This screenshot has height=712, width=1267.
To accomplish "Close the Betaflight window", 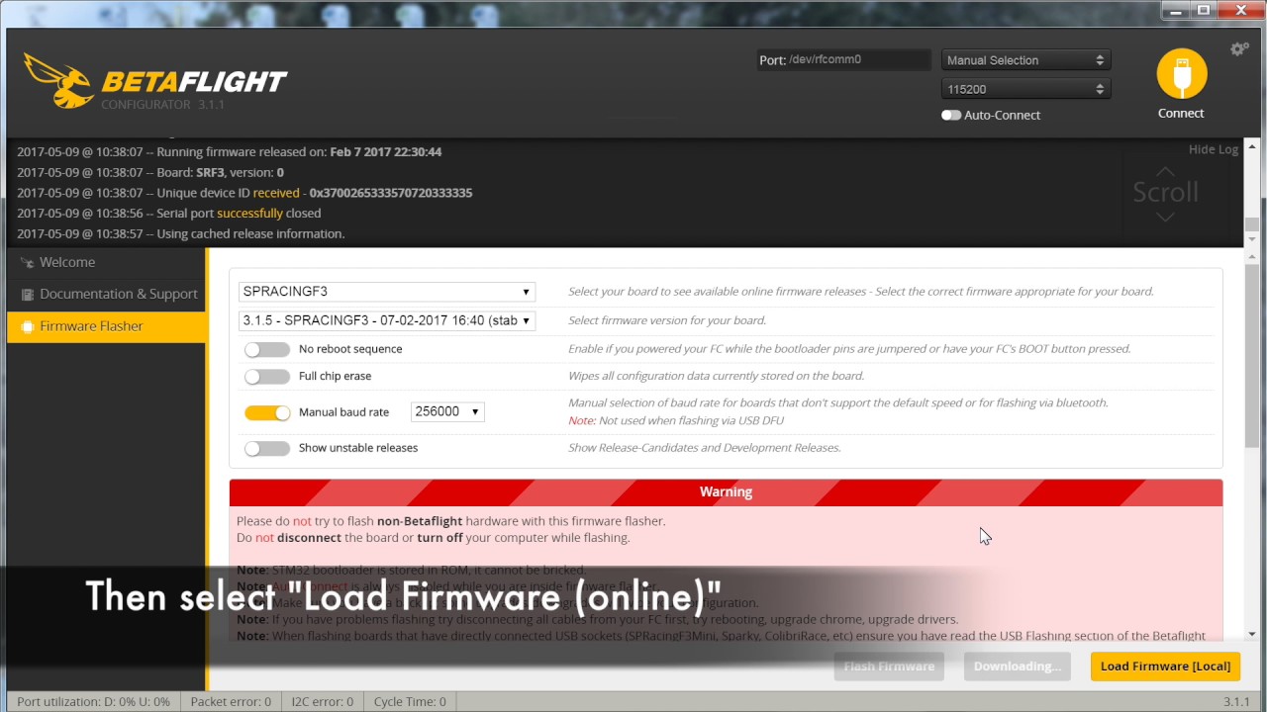I will [1241, 11].
